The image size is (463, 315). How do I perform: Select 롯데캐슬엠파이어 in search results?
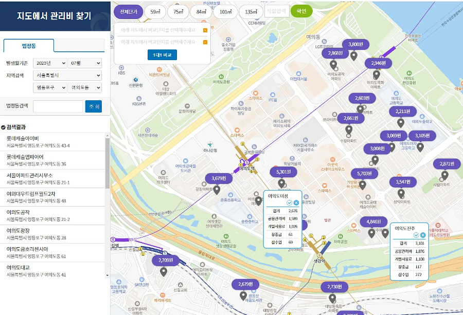(52, 160)
